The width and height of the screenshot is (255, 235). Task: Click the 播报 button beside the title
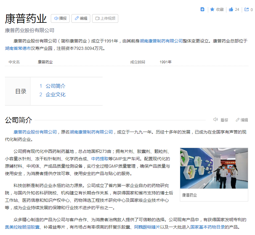(60, 18)
